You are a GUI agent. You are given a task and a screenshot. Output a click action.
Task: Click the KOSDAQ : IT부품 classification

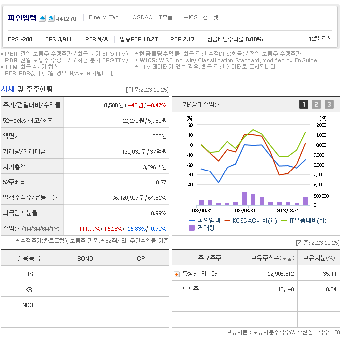click(151, 17)
